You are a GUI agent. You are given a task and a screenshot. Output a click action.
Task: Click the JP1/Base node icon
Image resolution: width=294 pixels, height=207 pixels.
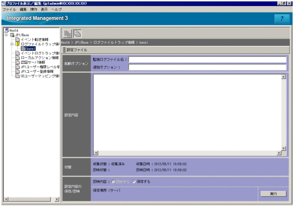coord(12,35)
